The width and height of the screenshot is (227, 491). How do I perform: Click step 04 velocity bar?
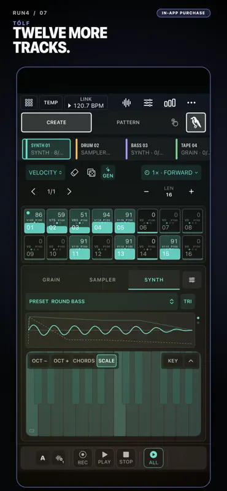pyautogui.click(x=102, y=228)
